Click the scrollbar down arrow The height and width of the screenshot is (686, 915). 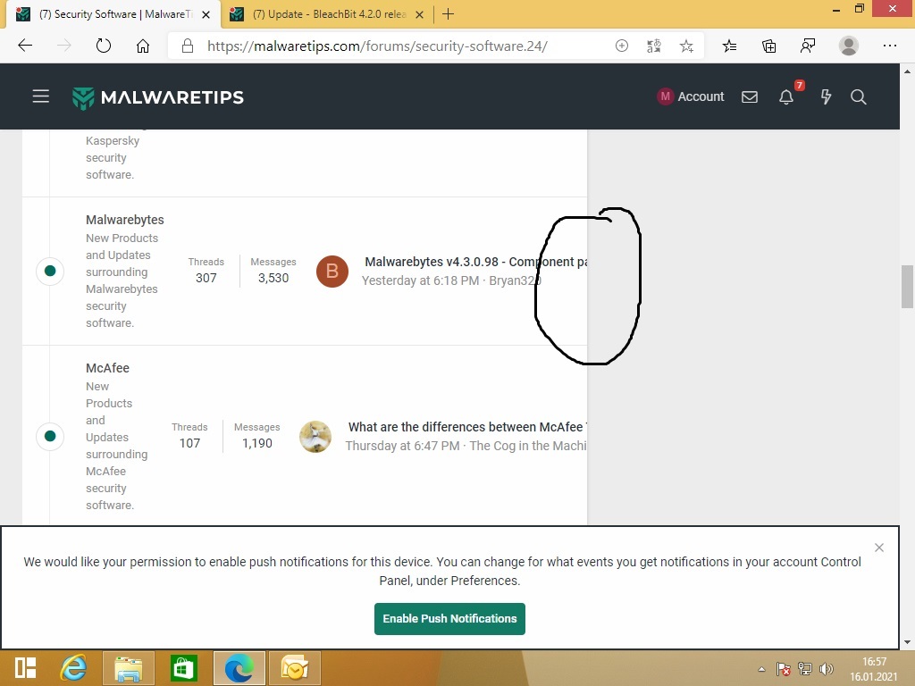click(x=908, y=641)
